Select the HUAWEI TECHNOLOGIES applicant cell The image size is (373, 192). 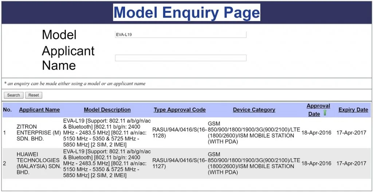coord(39,163)
